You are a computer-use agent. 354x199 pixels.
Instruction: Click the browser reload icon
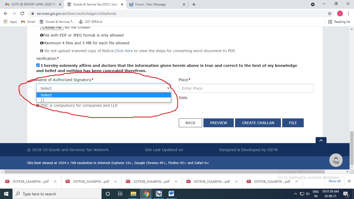coord(22,13)
